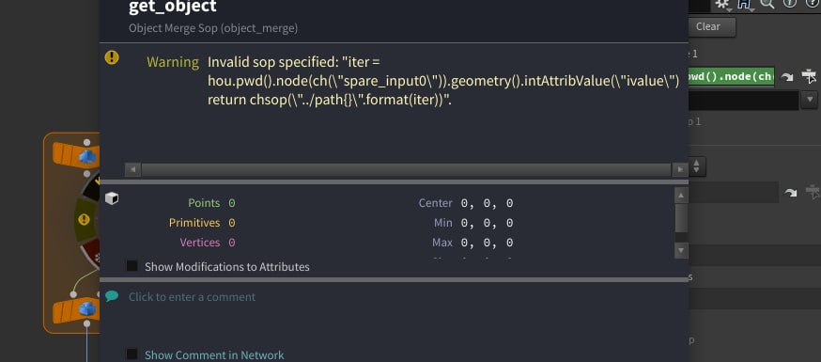The width and height of the screenshot is (821, 362).
Task: Click the up arrow of vertical info scrollbar
Action: pyautogui.click(x=681, y=196)
